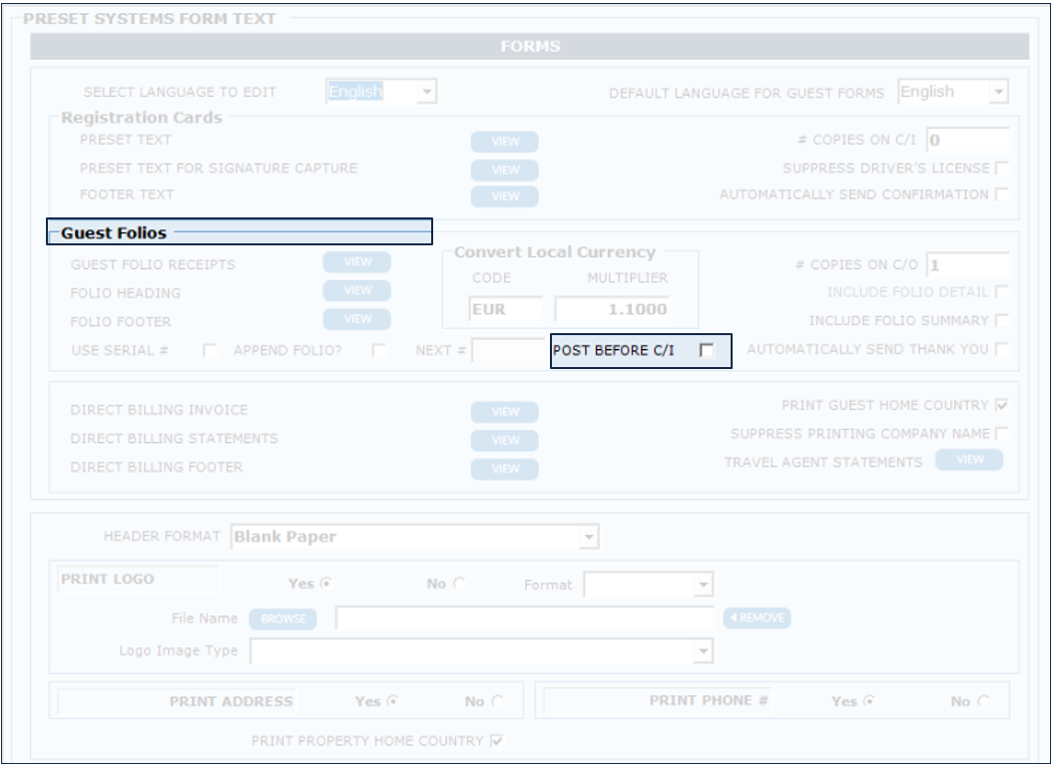
Task: Open Travel Agent Statements View button
Action: (969, 460)
